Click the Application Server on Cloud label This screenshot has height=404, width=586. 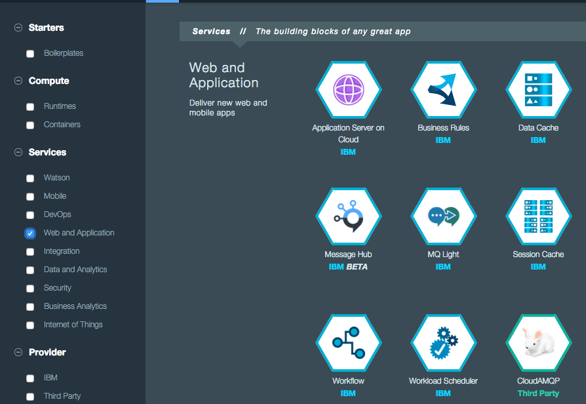pyautogui.click(x=348, y=134)
